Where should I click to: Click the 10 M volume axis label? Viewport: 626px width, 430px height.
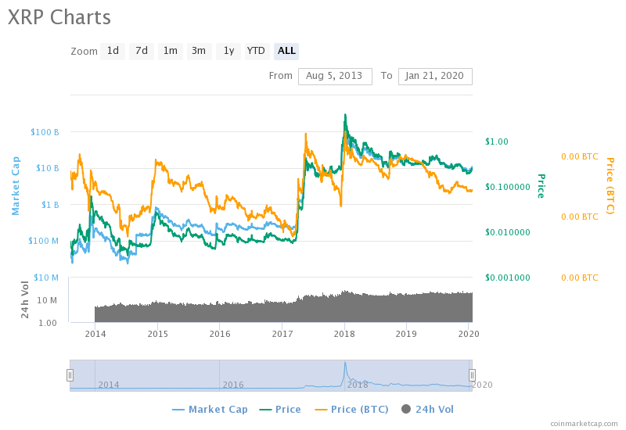pyautogui.click(x=47, y=300)
